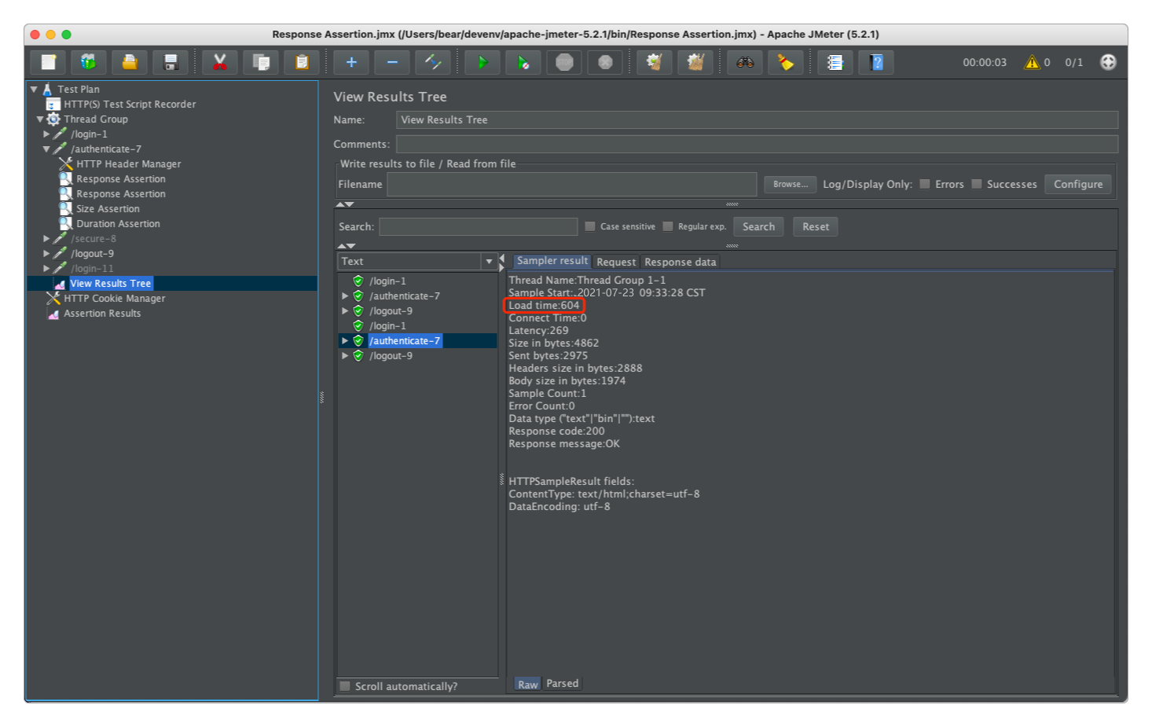Enable the Errors only checkbox
1152x727 pixels.
pos(925,184)
